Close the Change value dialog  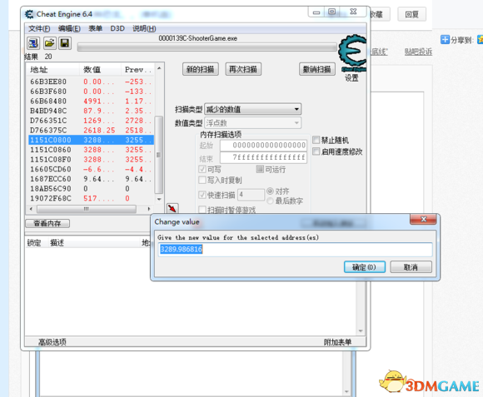423,219
